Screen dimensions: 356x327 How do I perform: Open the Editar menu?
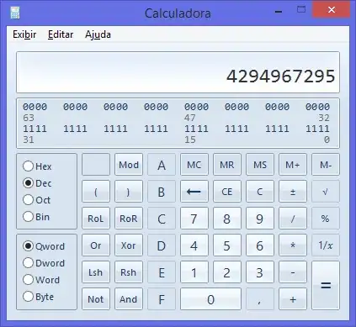click(61, 34)
